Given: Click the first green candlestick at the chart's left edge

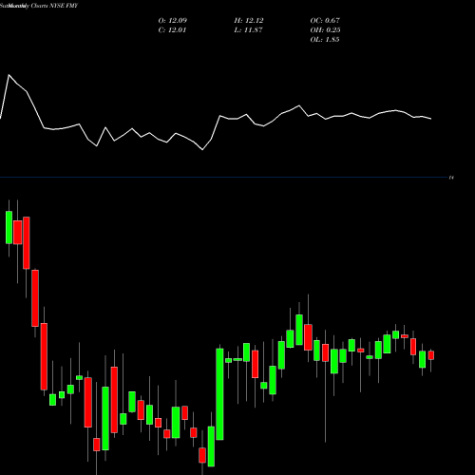Looking at the screenshot, I should coord(9,227).
